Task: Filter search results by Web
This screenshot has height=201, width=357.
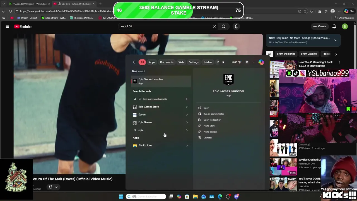Action: (181, 62)
